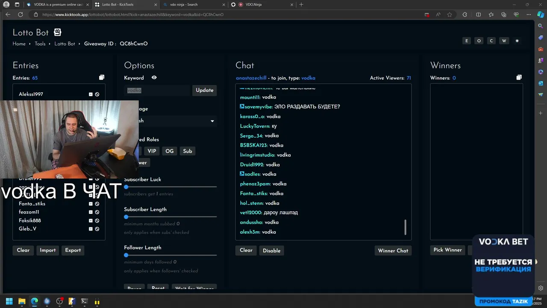Go to Home in the breadcrumb
Screen dimensions: 547x308
pyautogui.click(x=19, y=44)
